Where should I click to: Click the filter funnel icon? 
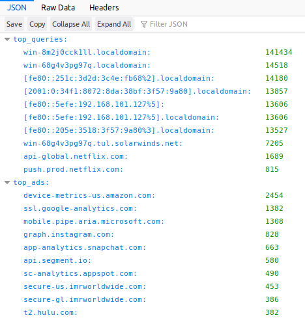pos(144,24)
